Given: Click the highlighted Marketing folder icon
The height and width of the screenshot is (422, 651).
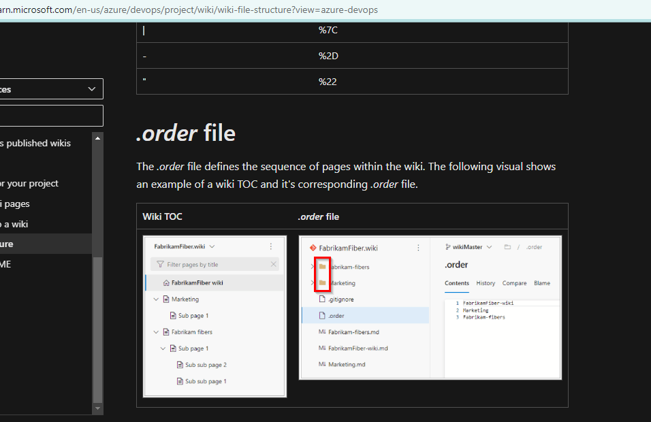Looking at the screenshot, I should [x=323, y=282].
